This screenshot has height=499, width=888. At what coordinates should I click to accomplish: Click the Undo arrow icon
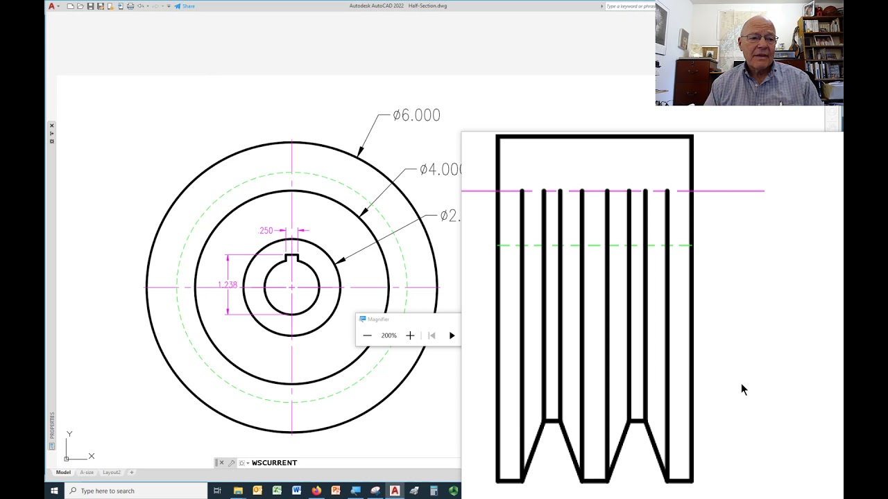(x=141, y=6)
